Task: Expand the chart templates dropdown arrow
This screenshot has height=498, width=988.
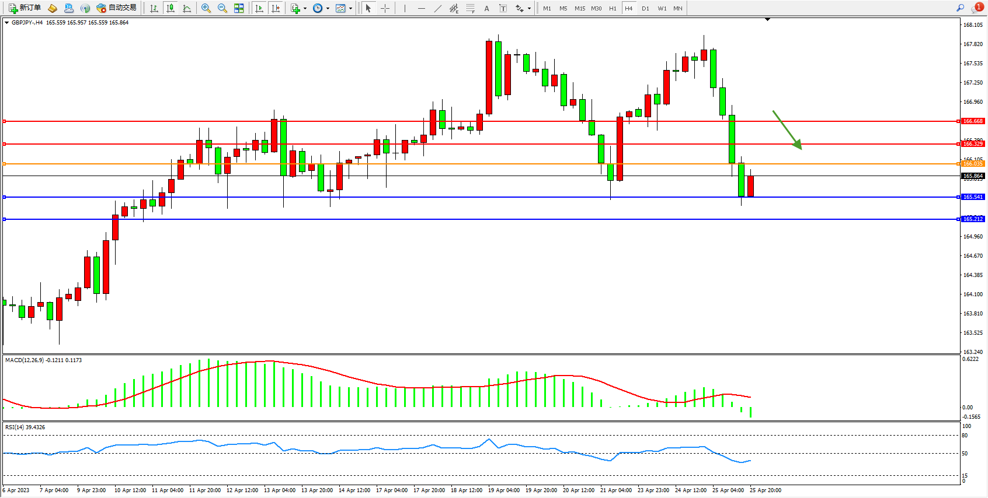Action: click(x=350, y=8)
